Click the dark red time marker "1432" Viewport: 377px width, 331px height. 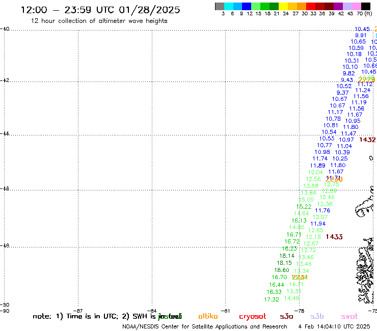367,140
